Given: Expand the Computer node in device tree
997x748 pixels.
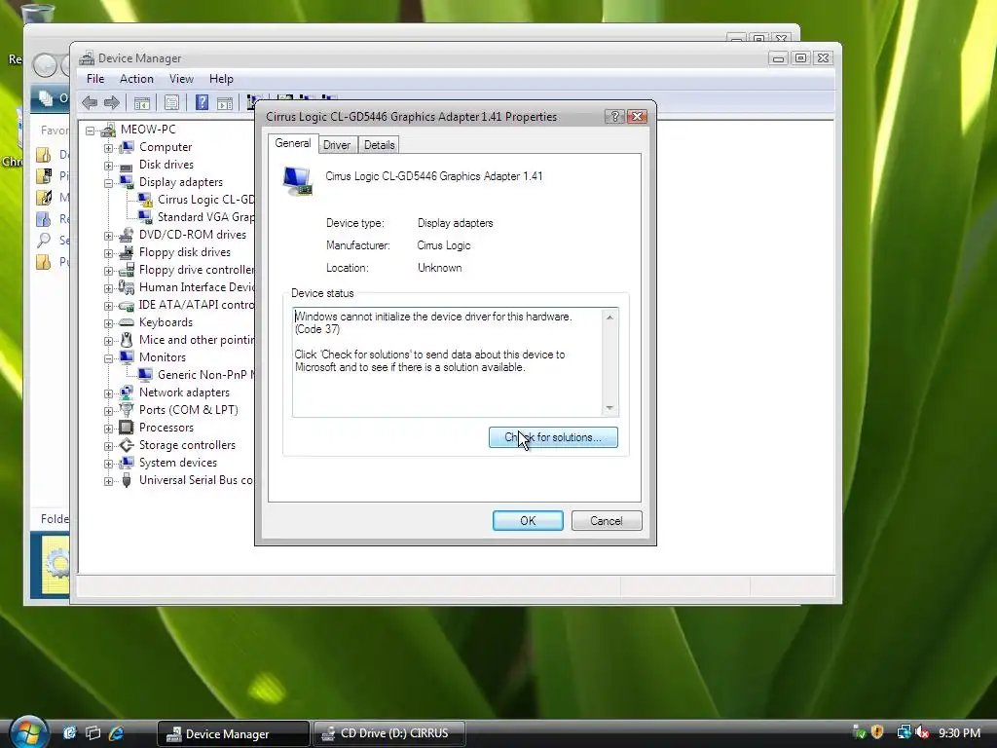Looking at the screenshot, I should coord(108,148).
